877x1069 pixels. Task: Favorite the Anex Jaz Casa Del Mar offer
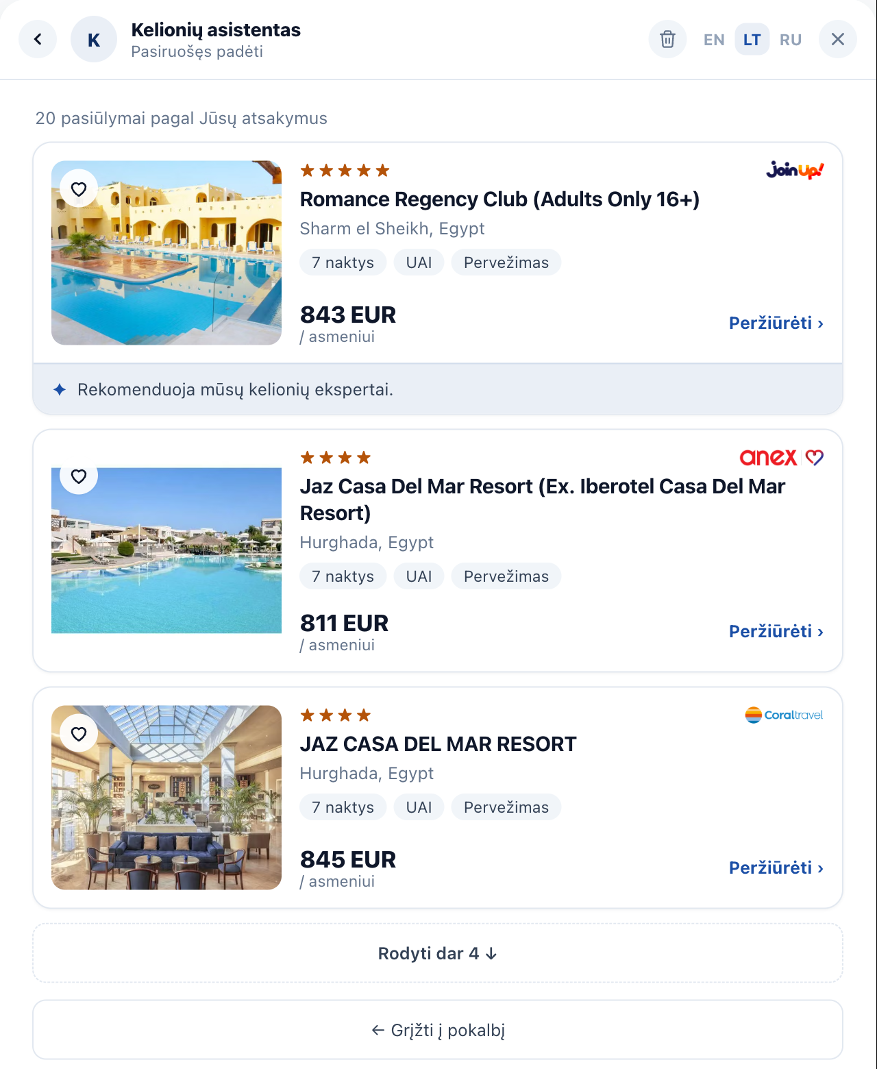coord(79,476)
